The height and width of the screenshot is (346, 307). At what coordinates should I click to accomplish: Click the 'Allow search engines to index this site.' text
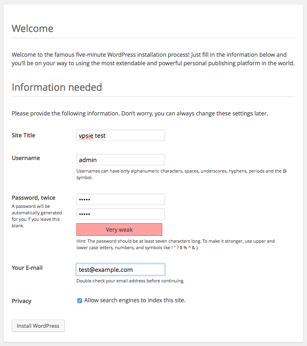click(x=135, y=300)
